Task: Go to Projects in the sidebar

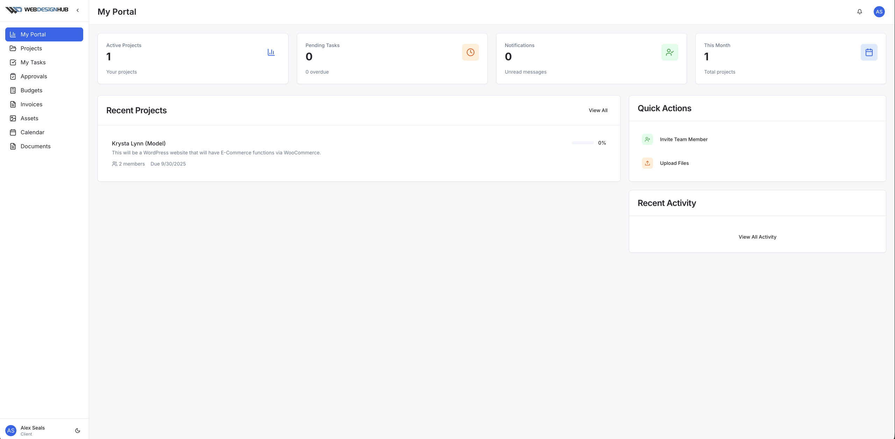Action: tap(31, 48)
